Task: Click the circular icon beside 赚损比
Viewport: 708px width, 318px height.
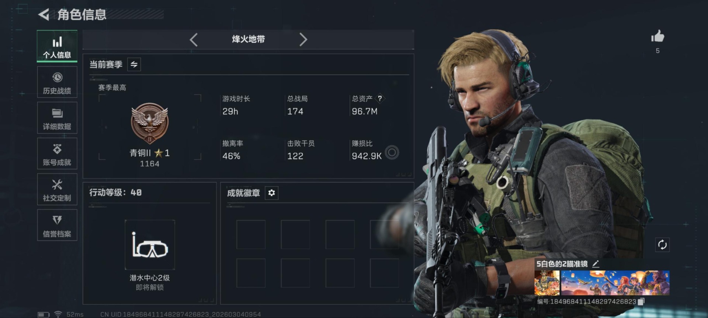Action: (x=392, y=152)
